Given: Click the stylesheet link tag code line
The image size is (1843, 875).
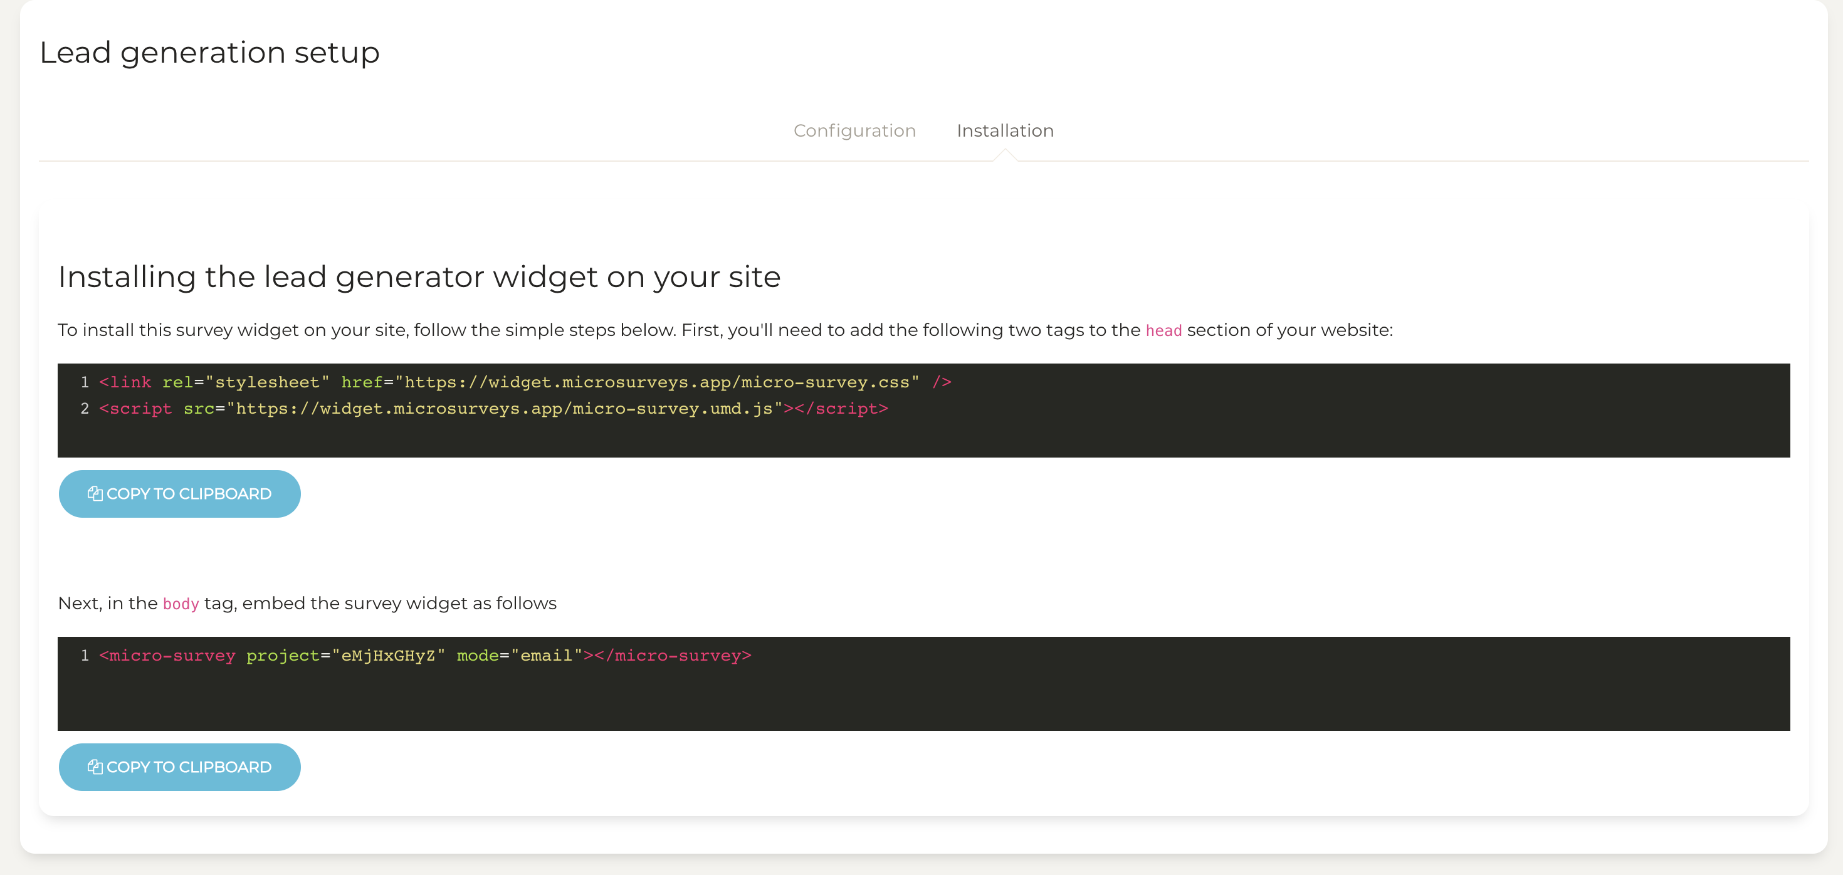Looking at the screenshot, I should (x=525, y=382).
